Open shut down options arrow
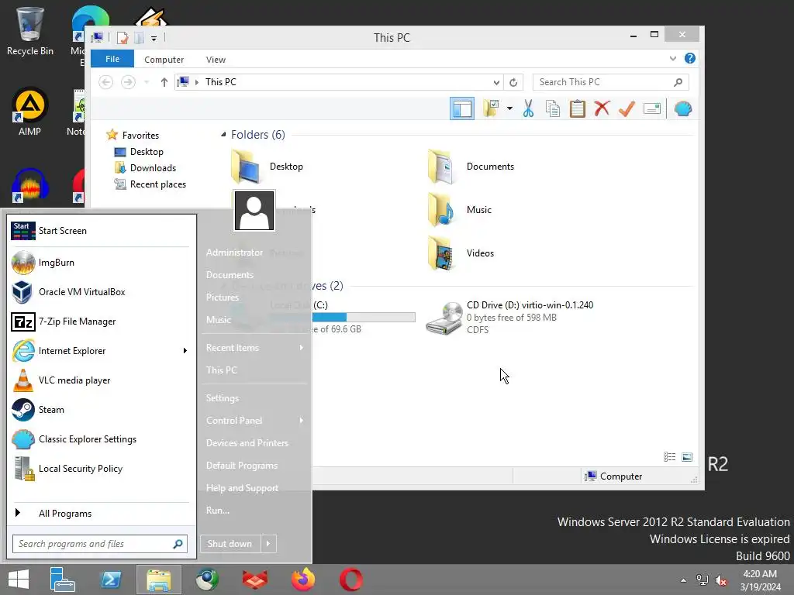 pos(268,544)
